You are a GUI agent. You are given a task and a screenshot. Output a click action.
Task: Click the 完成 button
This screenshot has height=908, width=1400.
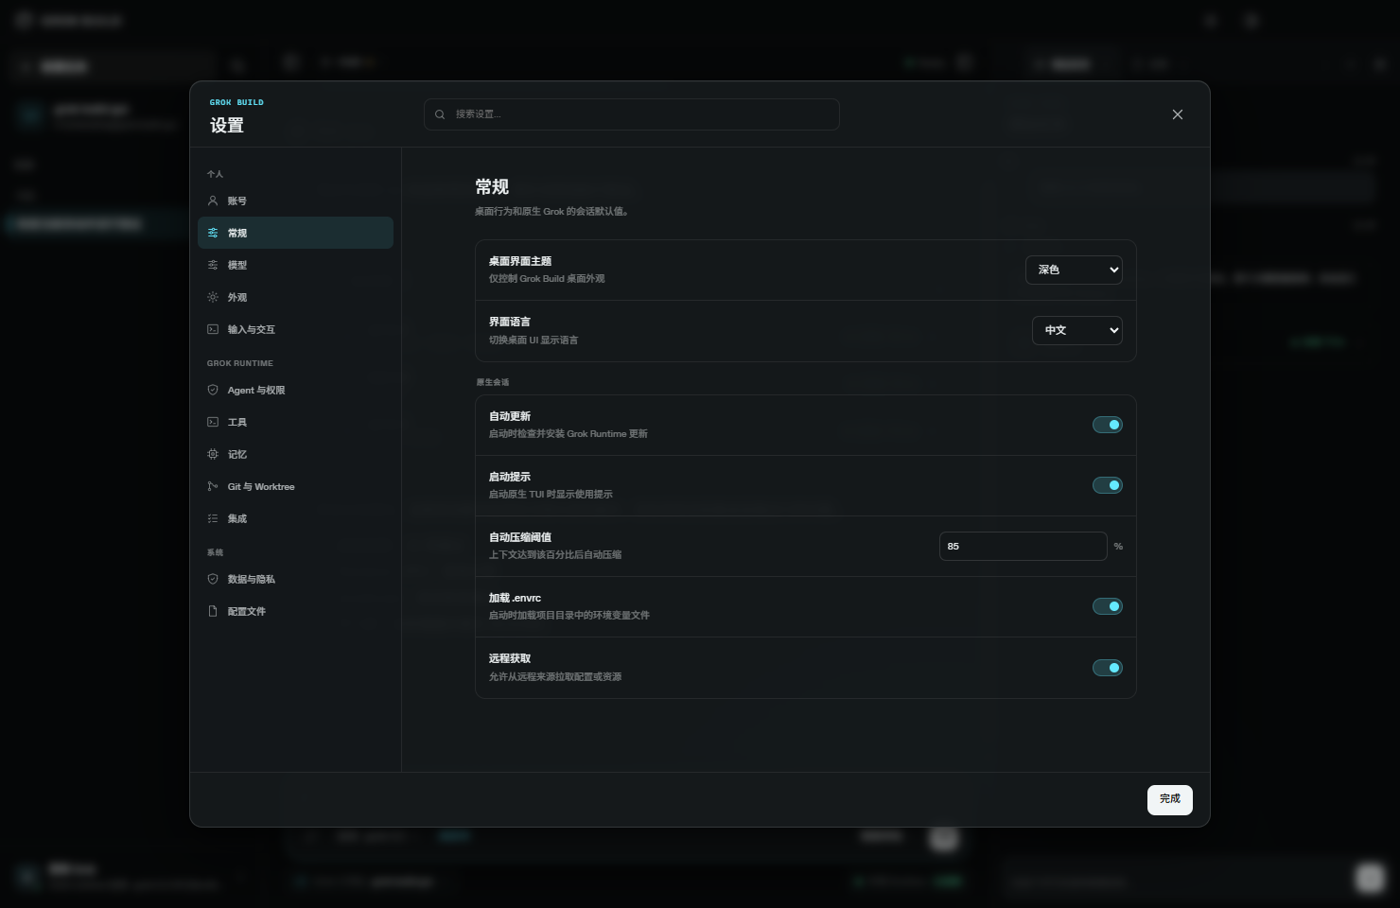1170,799
